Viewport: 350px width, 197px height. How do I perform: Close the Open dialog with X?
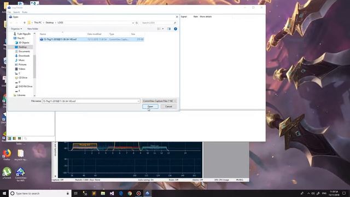tap(177, 17)
